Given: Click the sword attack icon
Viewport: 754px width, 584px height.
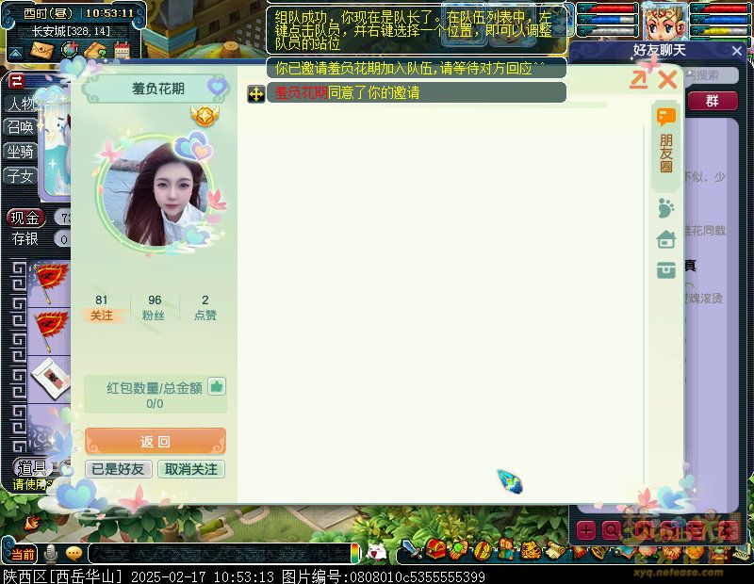Looking at the screenshot, I should coord(412,549).
